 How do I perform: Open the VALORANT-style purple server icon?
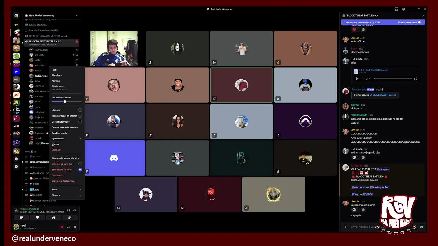point(16,143)
